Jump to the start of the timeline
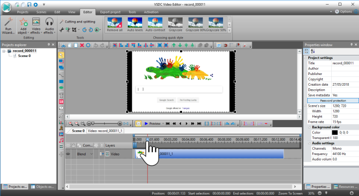 pos(168,124)
